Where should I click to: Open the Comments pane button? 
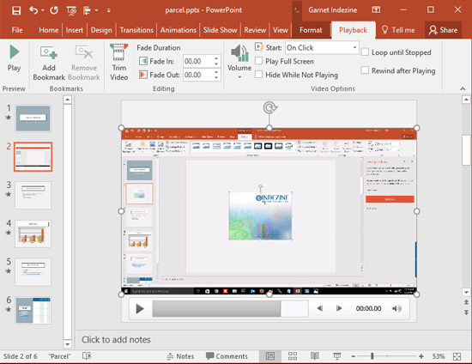227,356
